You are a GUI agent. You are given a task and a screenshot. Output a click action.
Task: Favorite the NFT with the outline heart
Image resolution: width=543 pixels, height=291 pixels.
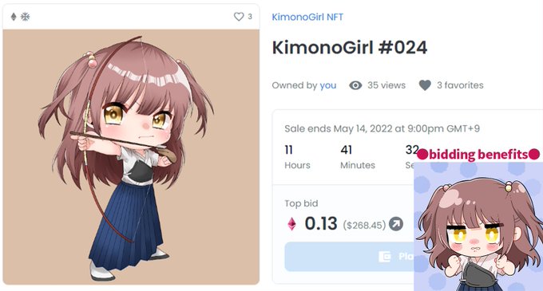click(x=239, y=17)
